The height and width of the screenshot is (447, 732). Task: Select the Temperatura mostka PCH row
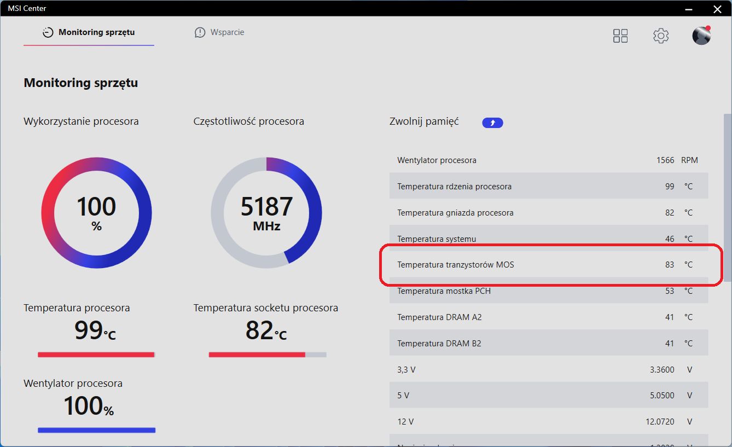[549, 291]
